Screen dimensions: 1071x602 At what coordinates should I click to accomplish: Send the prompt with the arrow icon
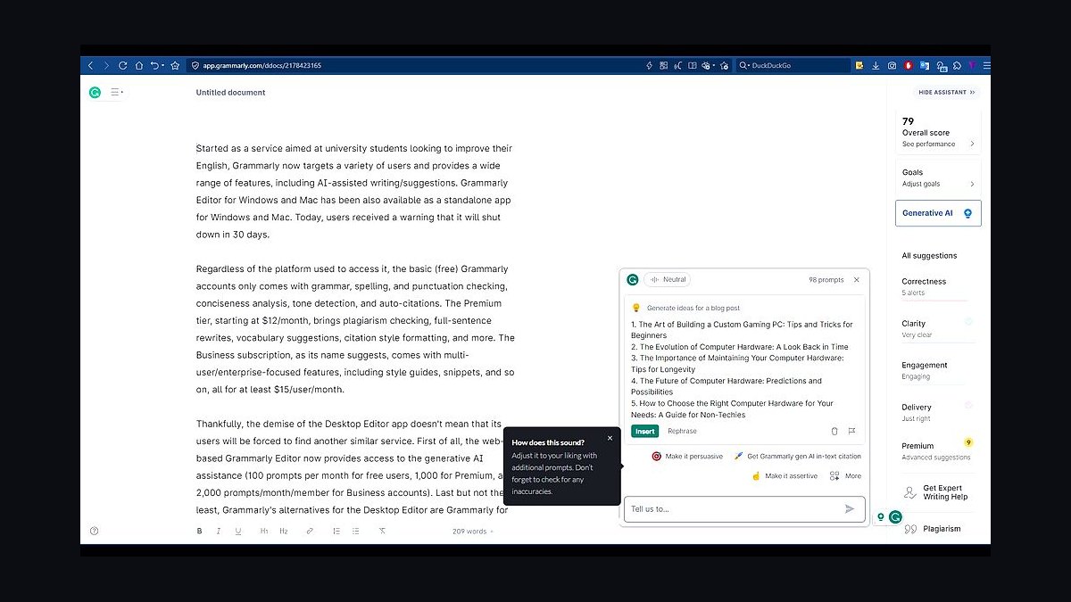coord(850,509)
